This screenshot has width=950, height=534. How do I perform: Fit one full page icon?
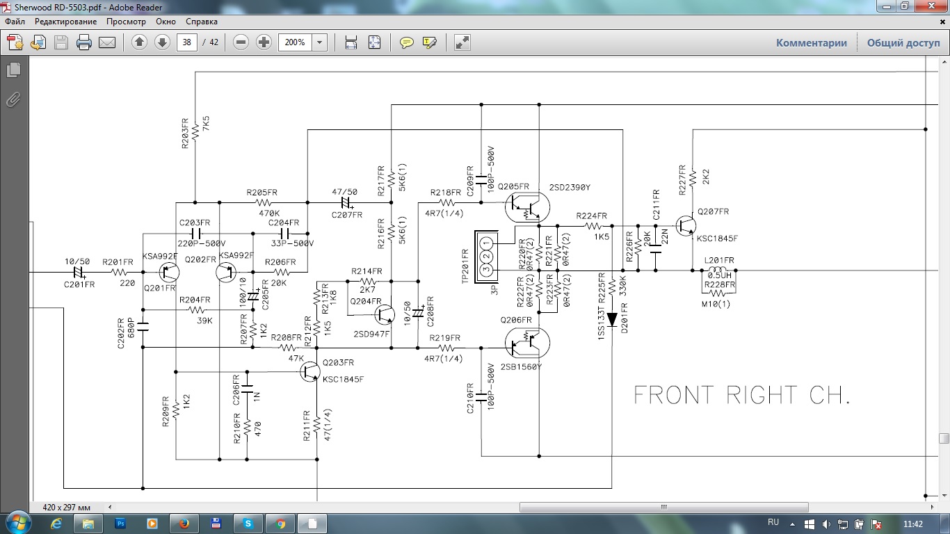[x=374, y=42]
